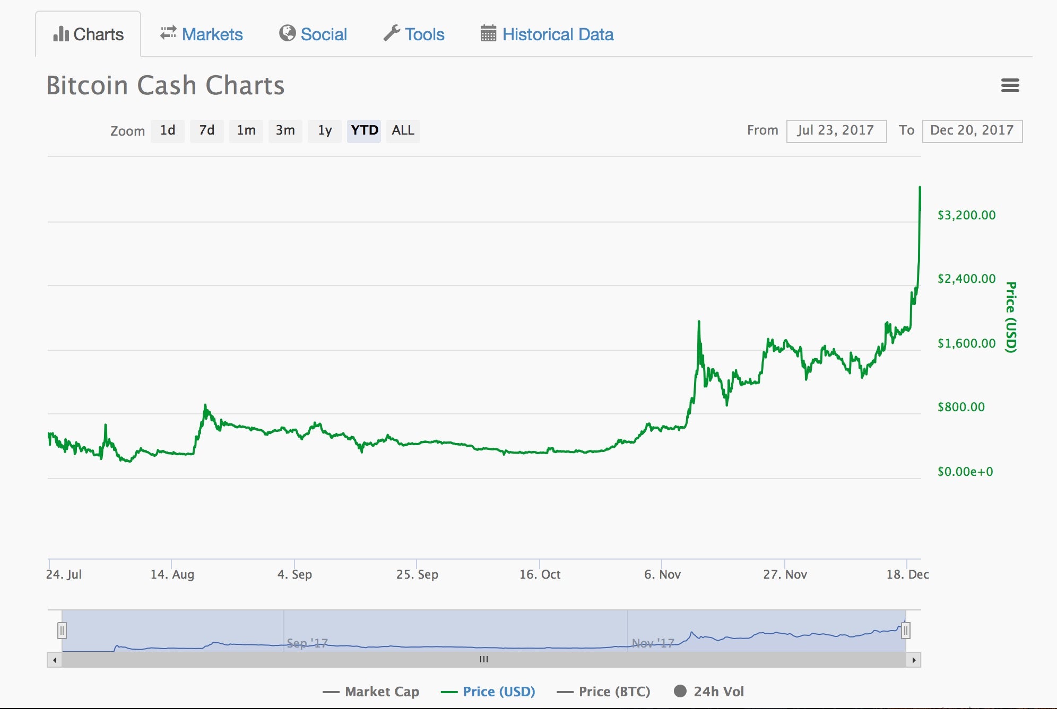Open the To date picker

tap(972, 130)
